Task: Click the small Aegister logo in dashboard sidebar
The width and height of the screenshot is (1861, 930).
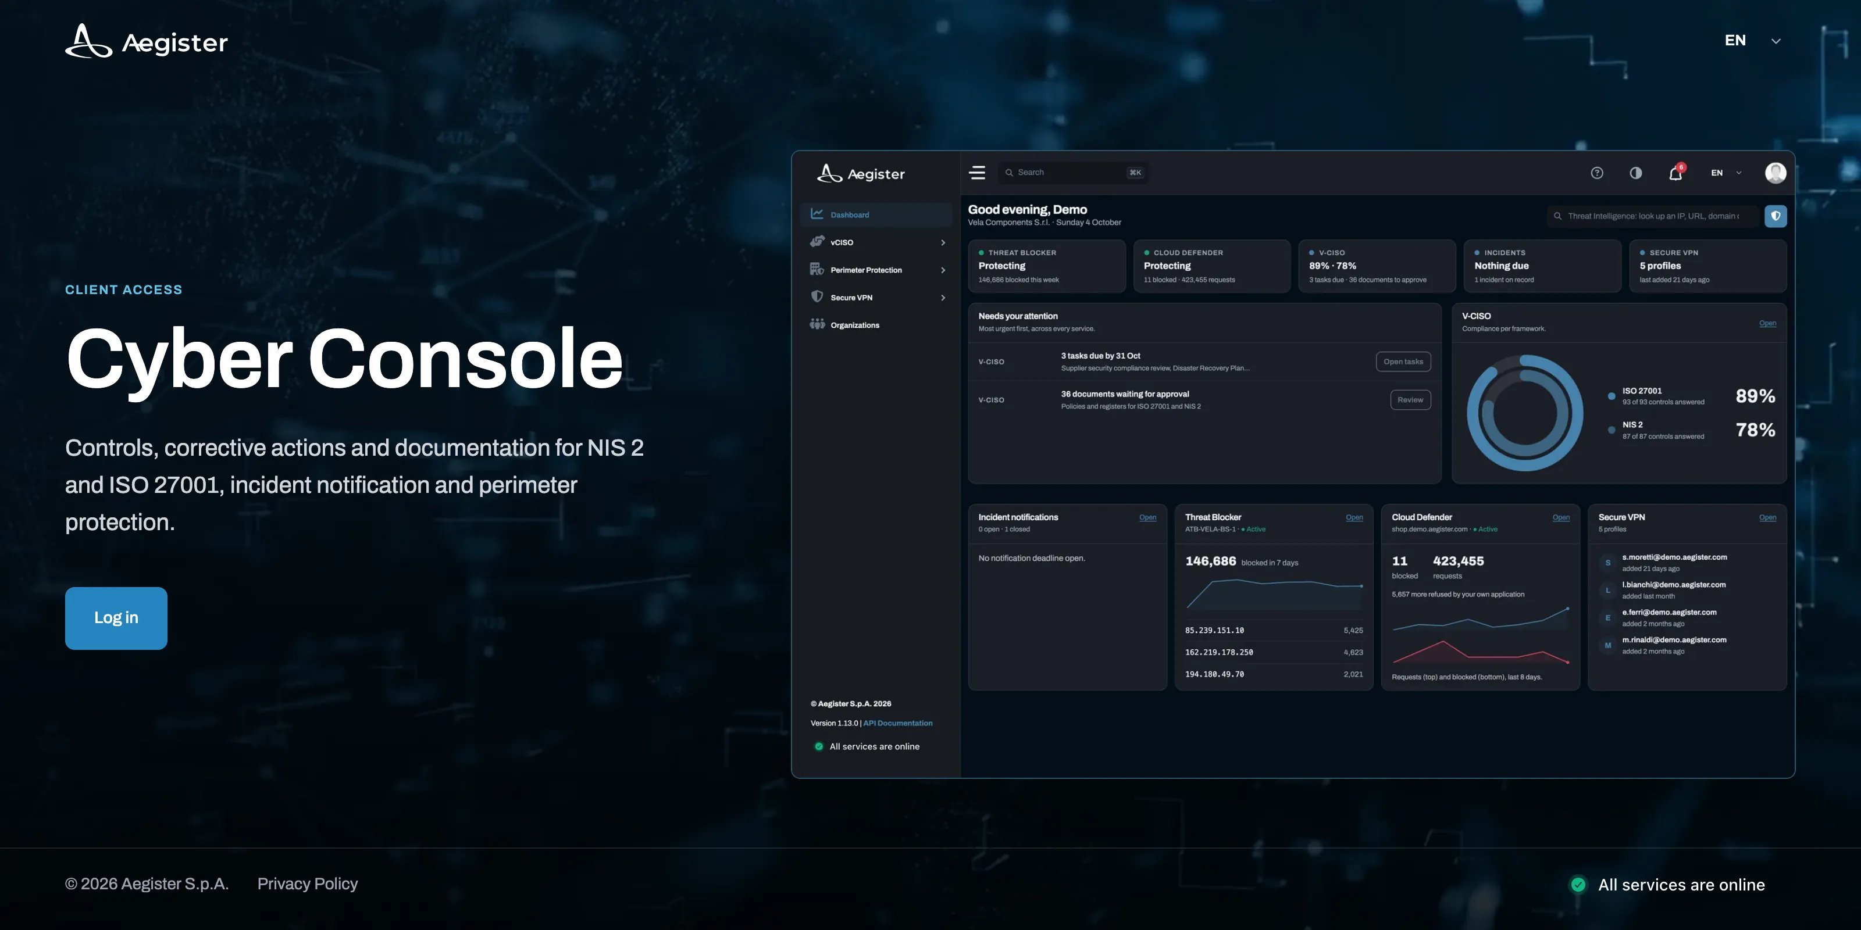Action: pos(861,173)
